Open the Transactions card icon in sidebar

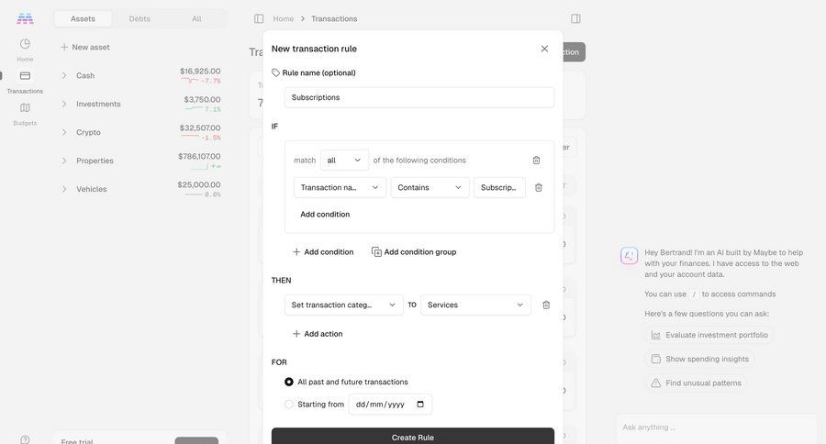(x=25, y=76)
